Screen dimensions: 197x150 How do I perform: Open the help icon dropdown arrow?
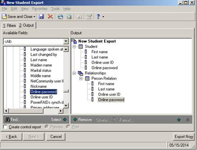103,17
